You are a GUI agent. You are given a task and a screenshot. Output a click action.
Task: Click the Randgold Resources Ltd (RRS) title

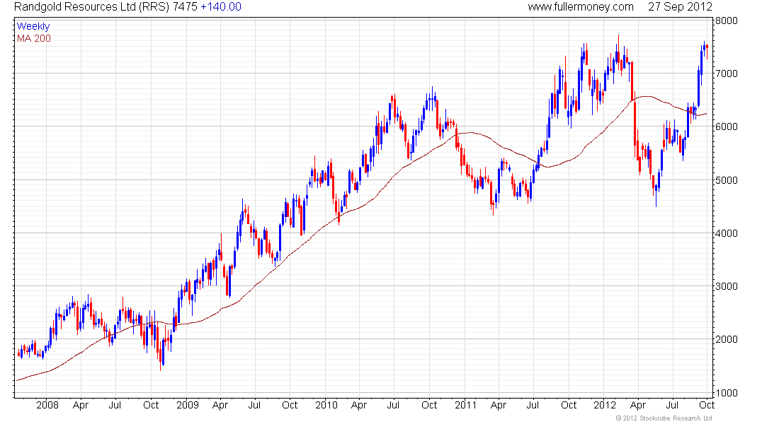click(91, 7)
